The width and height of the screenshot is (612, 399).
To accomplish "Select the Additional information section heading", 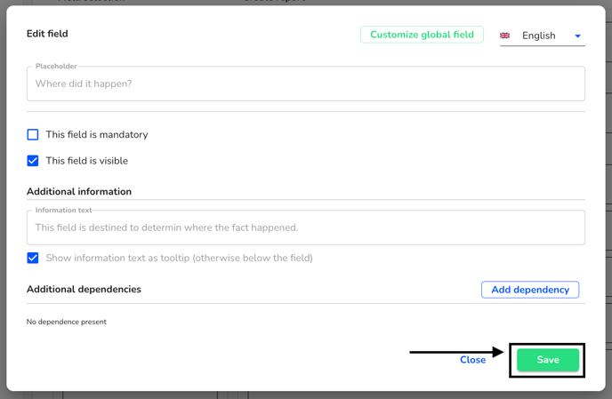I will [79, 192].
